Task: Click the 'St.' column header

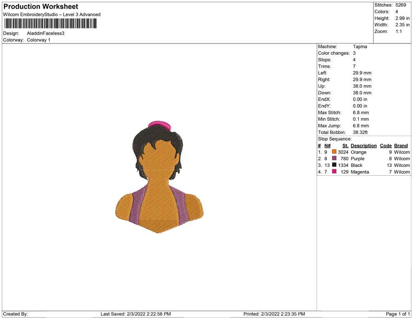Action: [345, 145]
